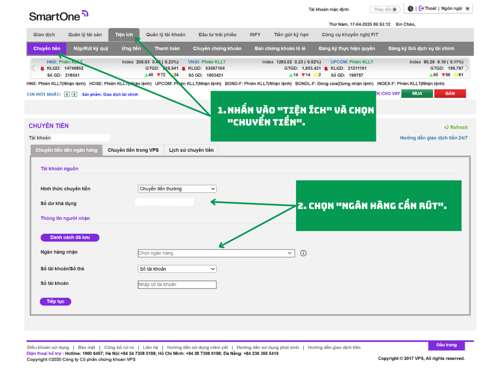Image resolution: width=499 pixels, height=374 pixels.
Task: Select the Chuyển tiền submenu item
Action: pos(47,49)
